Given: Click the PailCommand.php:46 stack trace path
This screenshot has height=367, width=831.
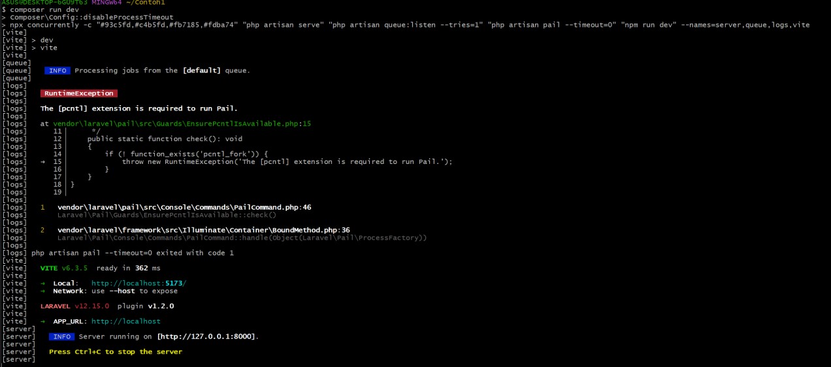Looking at the screenshot, I should point(184,208).
